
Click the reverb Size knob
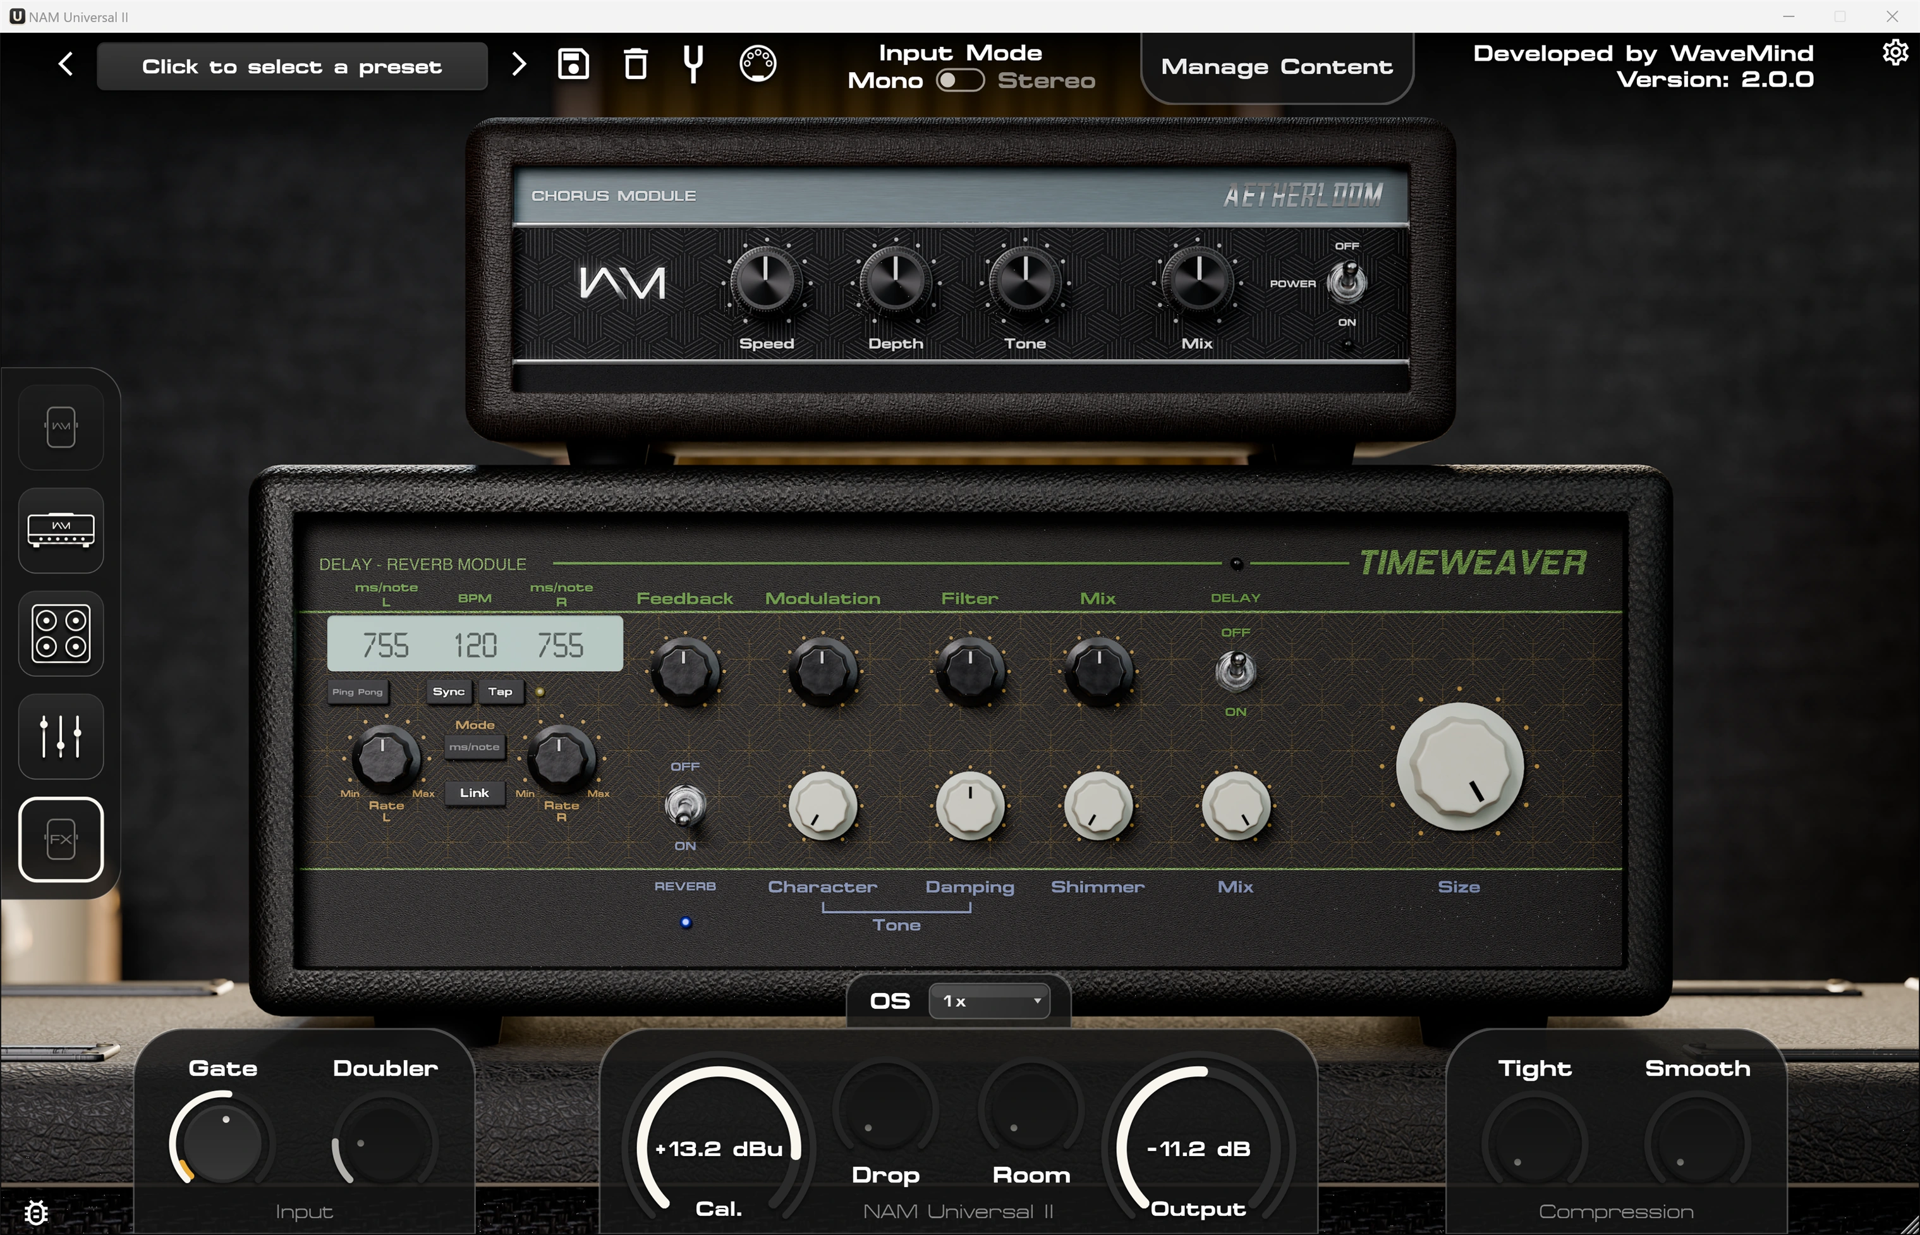(1459, 766)
